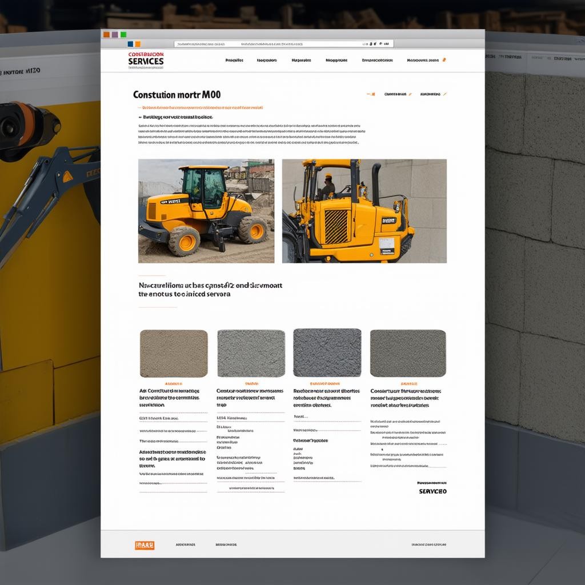585x585 pixels.
Task: Open the first navigation menu item
Action: 234,60
